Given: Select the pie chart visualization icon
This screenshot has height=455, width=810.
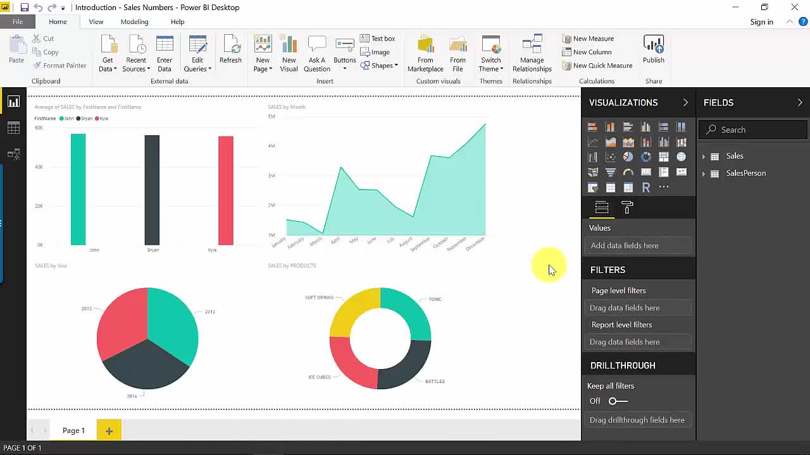Looking at the screenshot, I should (628, 157).
